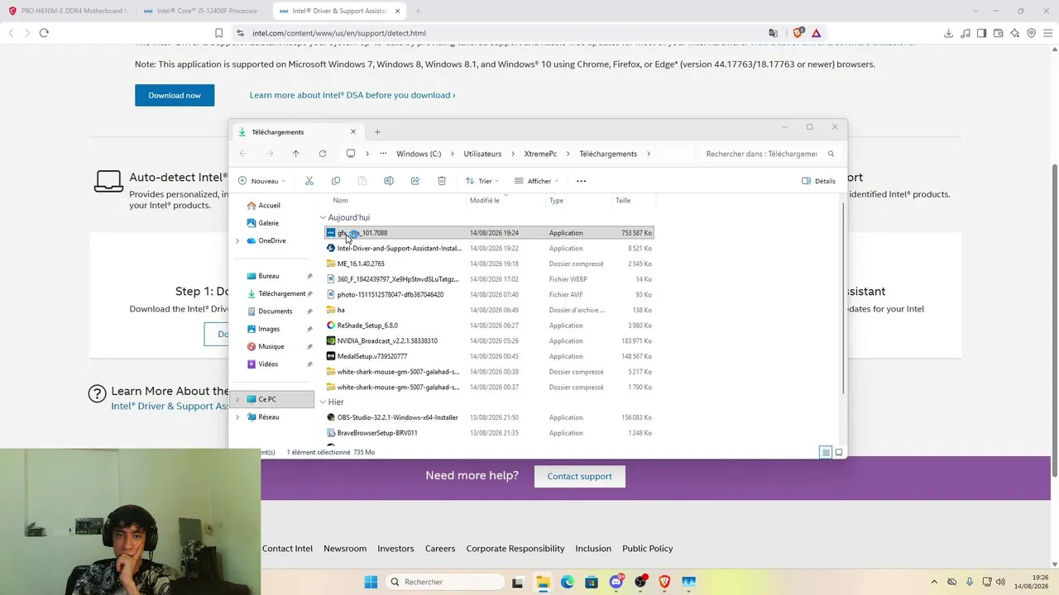Switch Explorer to large icons view
1059x595 pixels.
pyautogui.click(x=839, y=453)
